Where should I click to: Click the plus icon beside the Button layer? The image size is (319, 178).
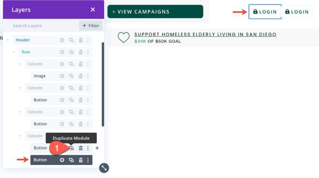pos(97,148)
